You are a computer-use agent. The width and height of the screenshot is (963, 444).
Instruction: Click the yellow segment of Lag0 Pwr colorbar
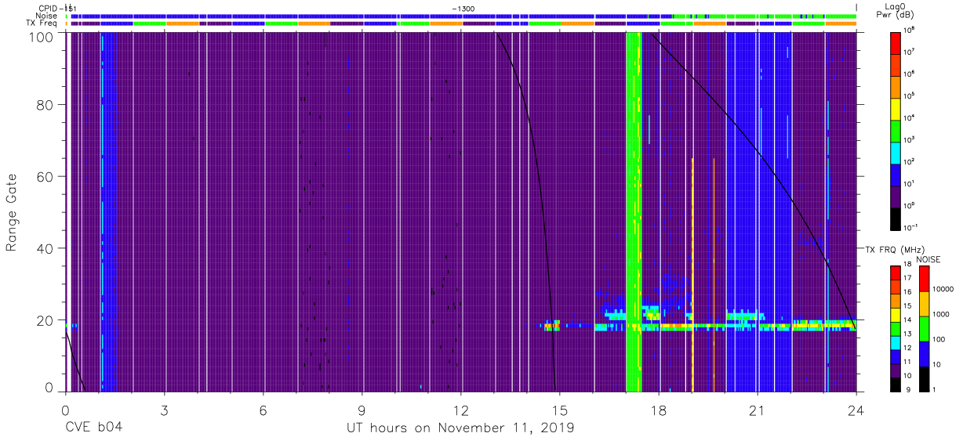896,109
